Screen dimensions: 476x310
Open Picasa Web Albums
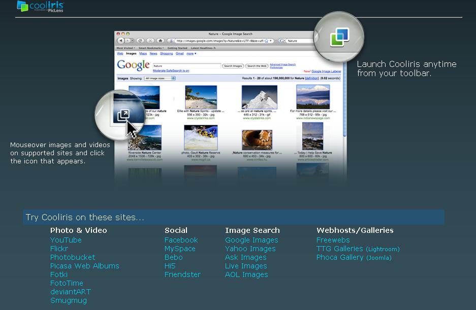coord(85,266)
